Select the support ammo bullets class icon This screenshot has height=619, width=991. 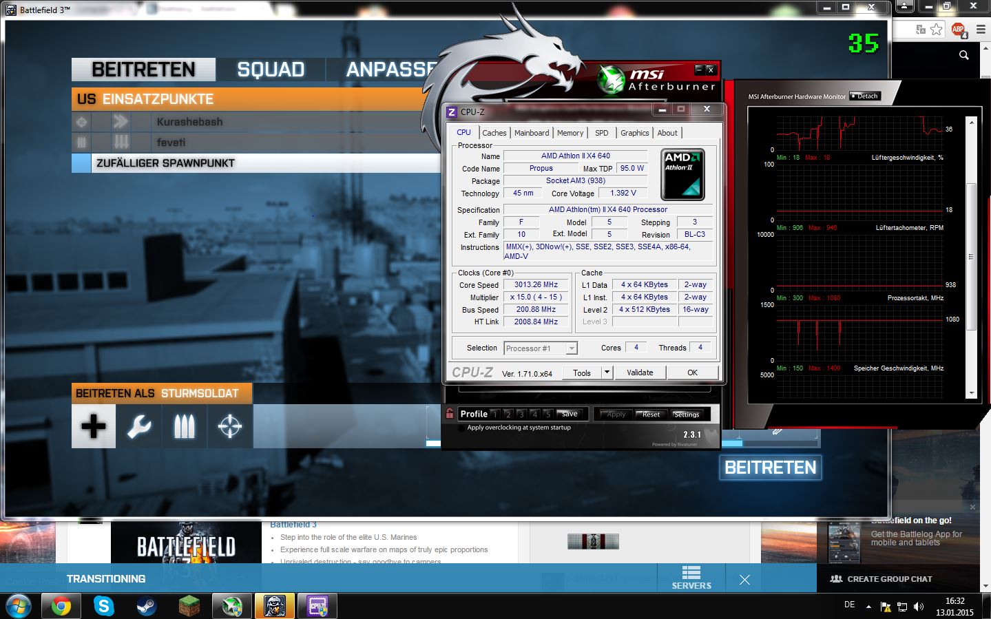[184, 426]
